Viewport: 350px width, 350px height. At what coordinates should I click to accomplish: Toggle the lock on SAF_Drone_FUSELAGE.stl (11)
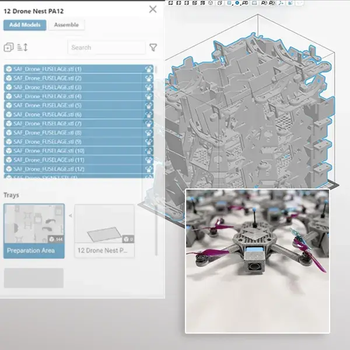149,160
